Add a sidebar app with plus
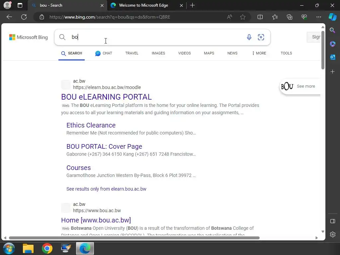The height and width of the screenshot is (255, 340). tap(332, 72)
